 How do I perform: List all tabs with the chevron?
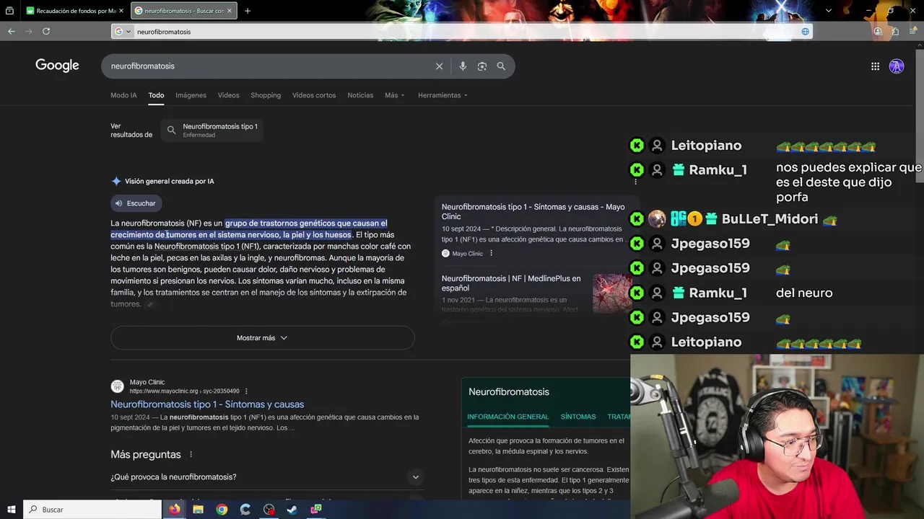[x=829, y=11]
